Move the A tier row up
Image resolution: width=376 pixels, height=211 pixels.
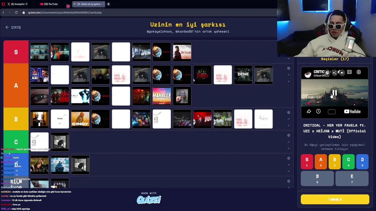tap(288, 75)
